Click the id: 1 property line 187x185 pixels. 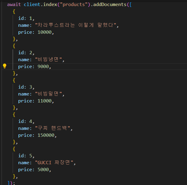click(26, 18)
